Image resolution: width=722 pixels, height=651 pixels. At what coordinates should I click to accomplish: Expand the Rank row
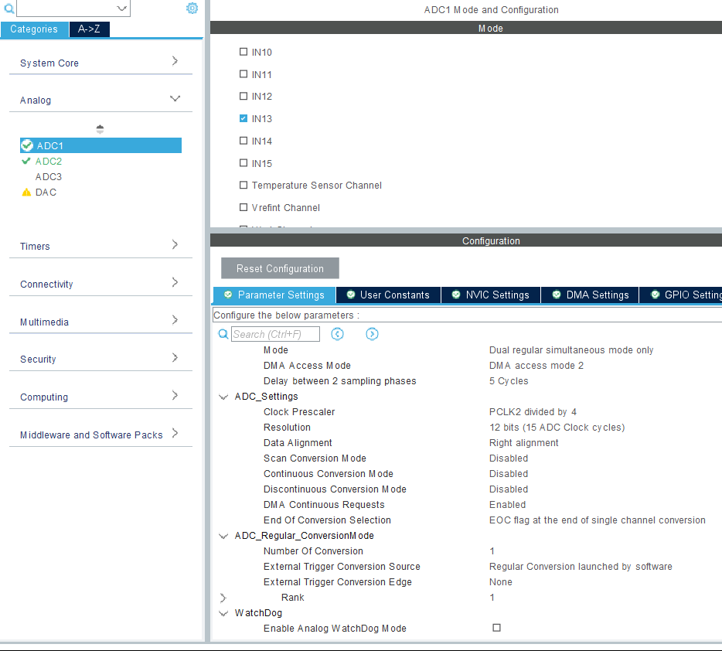click(x=223, y=598)
